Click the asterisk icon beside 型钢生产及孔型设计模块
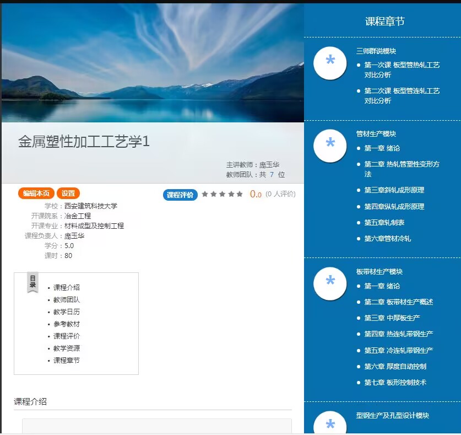This screenshot has width=461, height=435. [x=330, y=423]
